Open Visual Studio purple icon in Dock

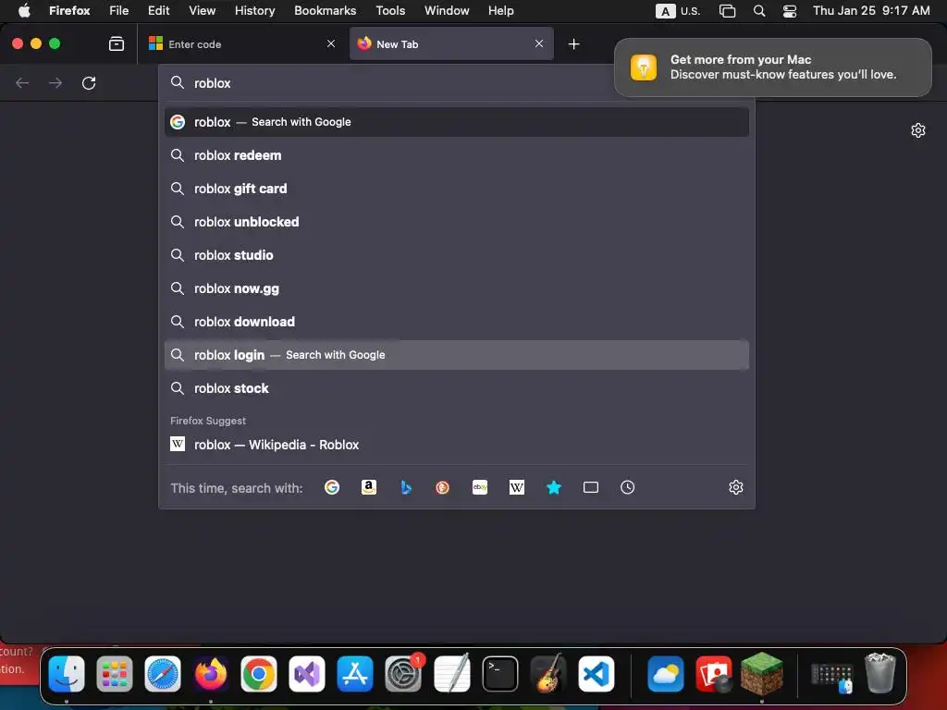point(307,673)
